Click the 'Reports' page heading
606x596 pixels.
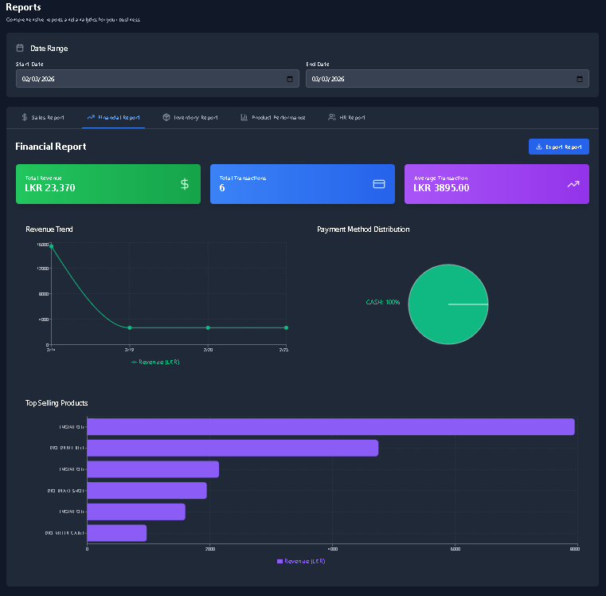(x=23, y=7)
